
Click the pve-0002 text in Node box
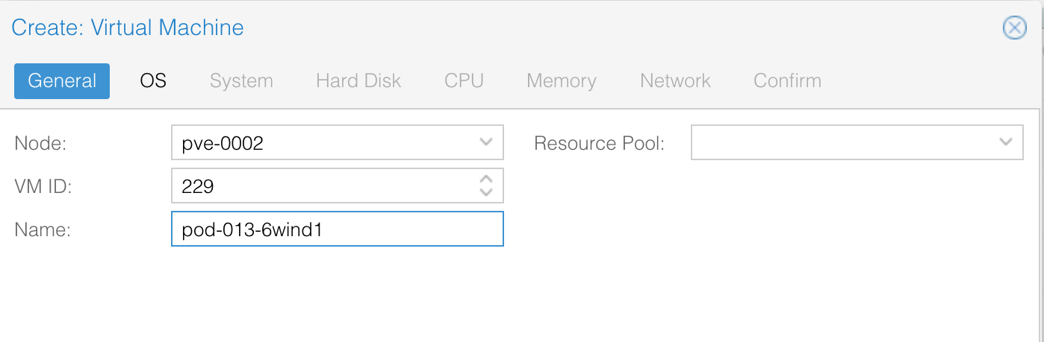[223, 143]
